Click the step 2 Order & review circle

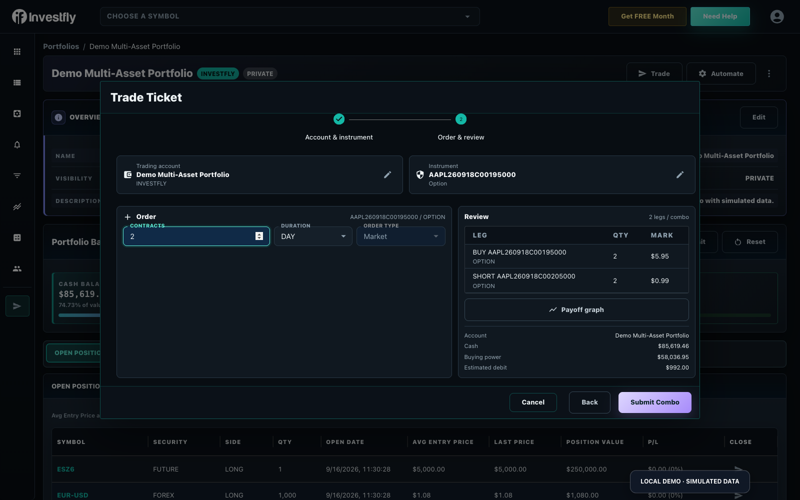(461, 119)
